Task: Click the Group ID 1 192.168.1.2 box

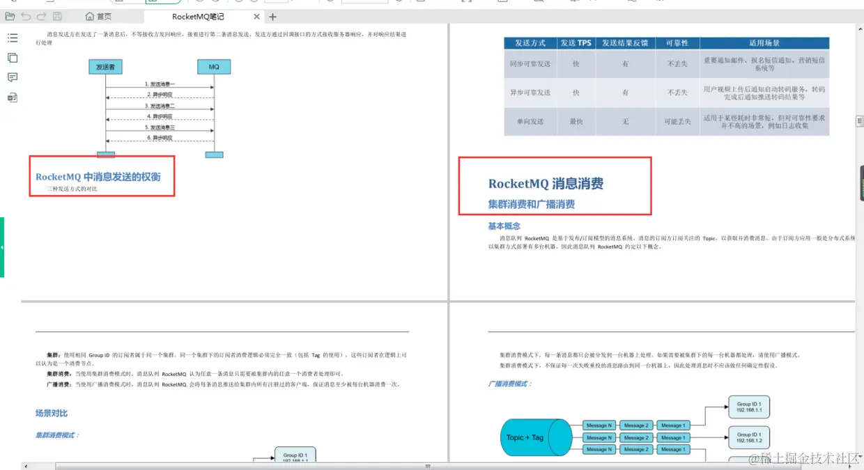Action: 749,437
